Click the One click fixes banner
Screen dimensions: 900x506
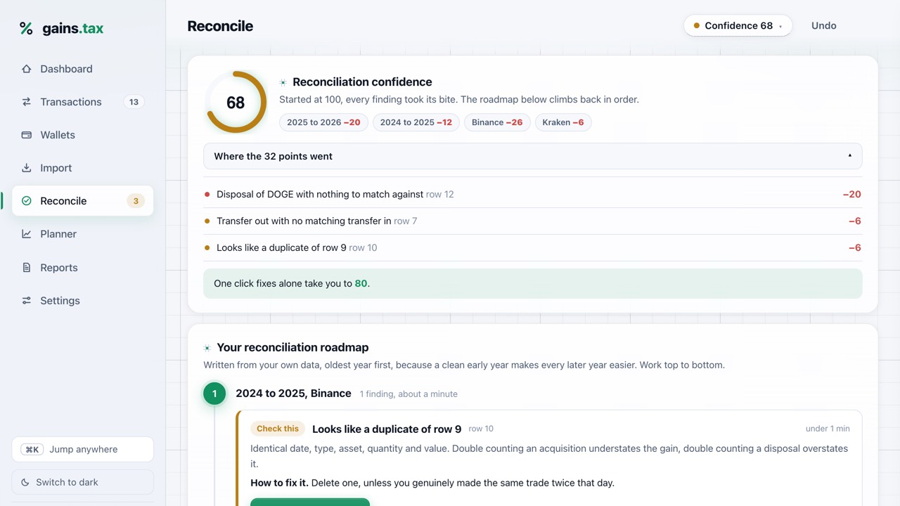pyautogui.click(x=532, y=283)
